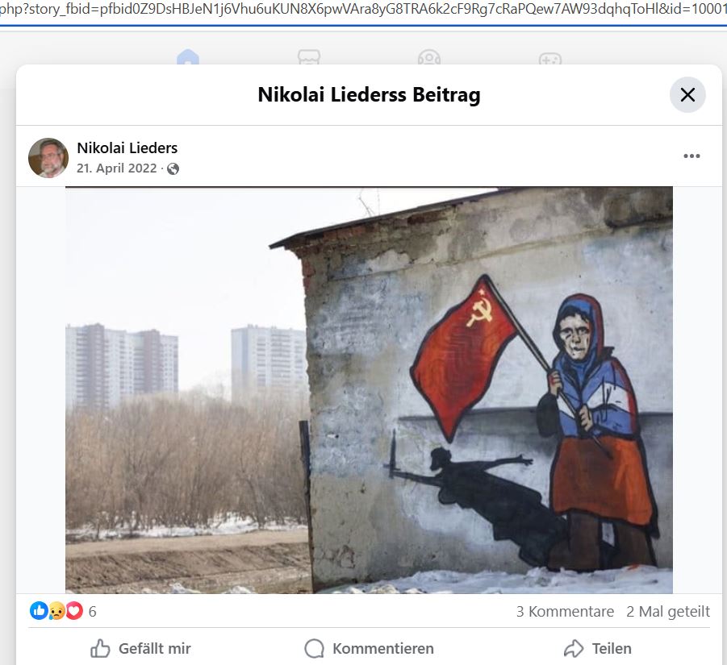Click the blue like reaction icon
The width and height of the screenshot is (727, 665).
(39, 611)
